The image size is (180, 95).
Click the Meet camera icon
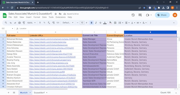click(147, 15)
